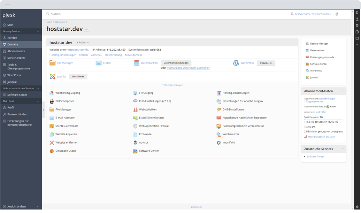Click the large Datenbanken database icon

137,63
